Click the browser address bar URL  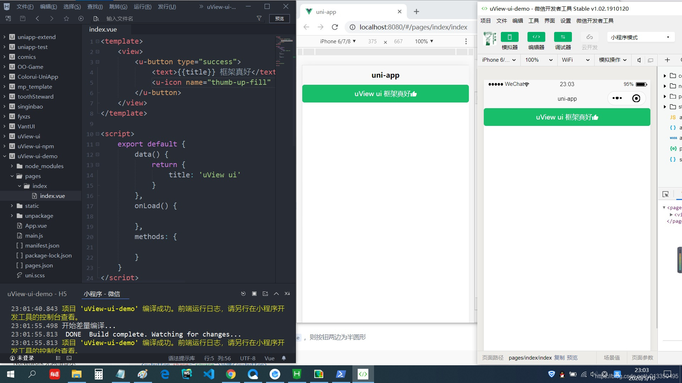coord(413,27)
